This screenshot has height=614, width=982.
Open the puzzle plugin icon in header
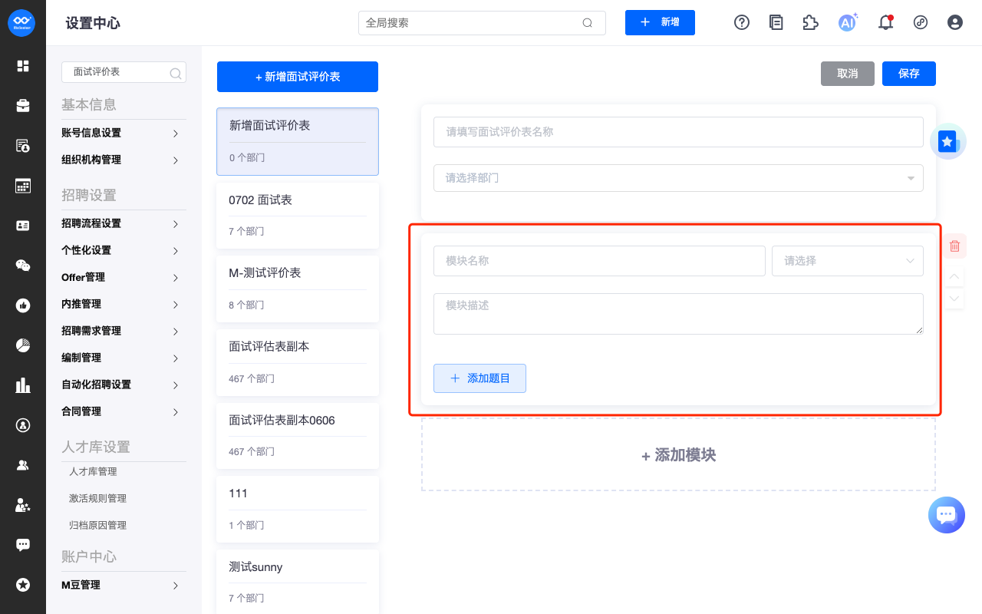coord(810,22)
